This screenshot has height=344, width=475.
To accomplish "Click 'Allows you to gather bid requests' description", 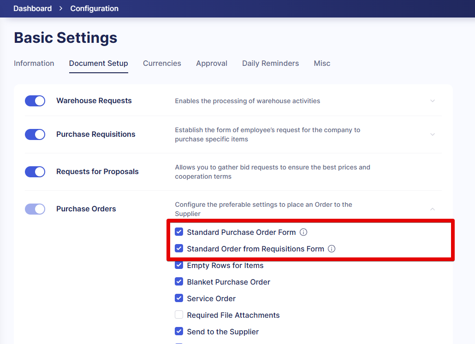I will coord(273,172).
